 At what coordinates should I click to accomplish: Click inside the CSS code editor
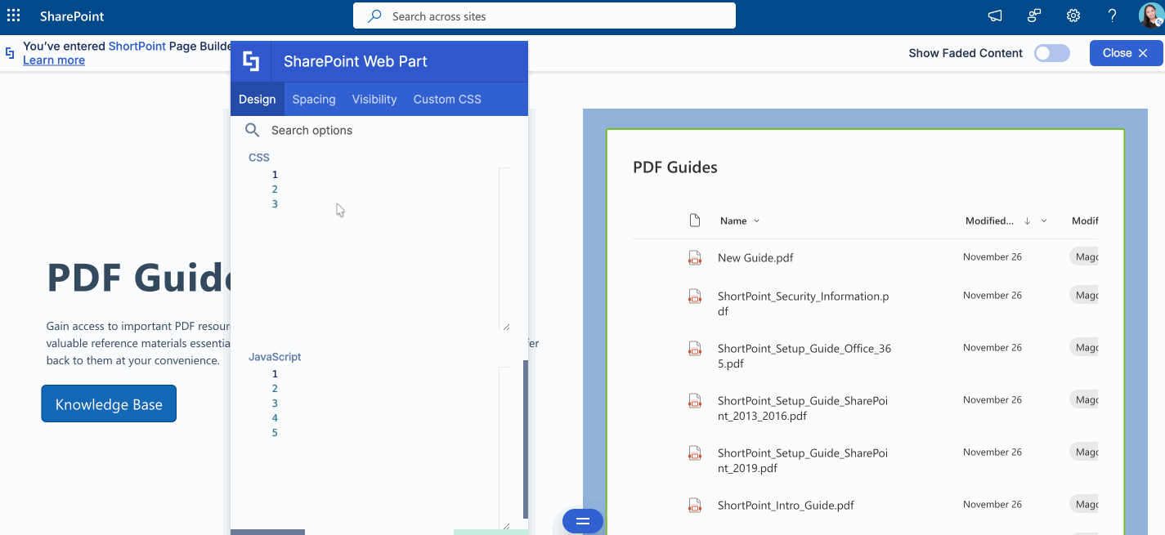[x=379, y=249]
